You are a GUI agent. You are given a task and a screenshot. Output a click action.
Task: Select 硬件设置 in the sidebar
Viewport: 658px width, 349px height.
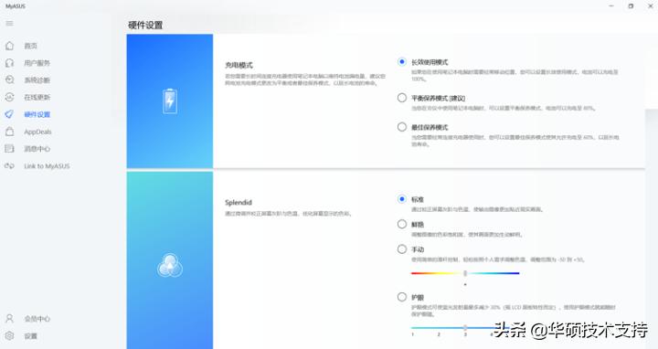coord(37,114)
